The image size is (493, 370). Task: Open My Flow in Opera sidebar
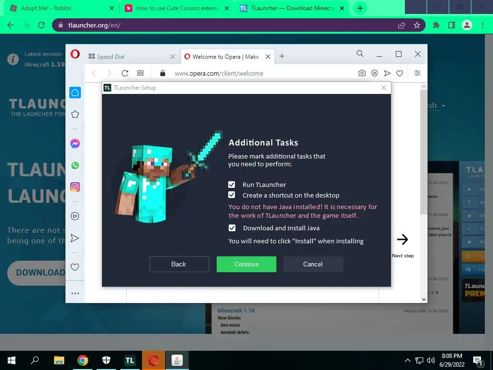pos(75,238)
